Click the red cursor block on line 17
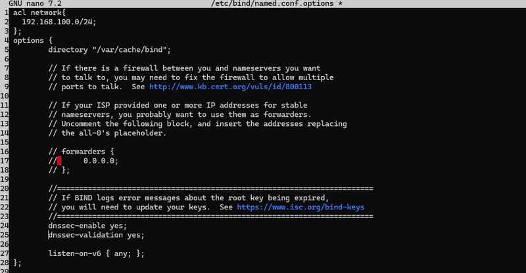 coord(59,161)
